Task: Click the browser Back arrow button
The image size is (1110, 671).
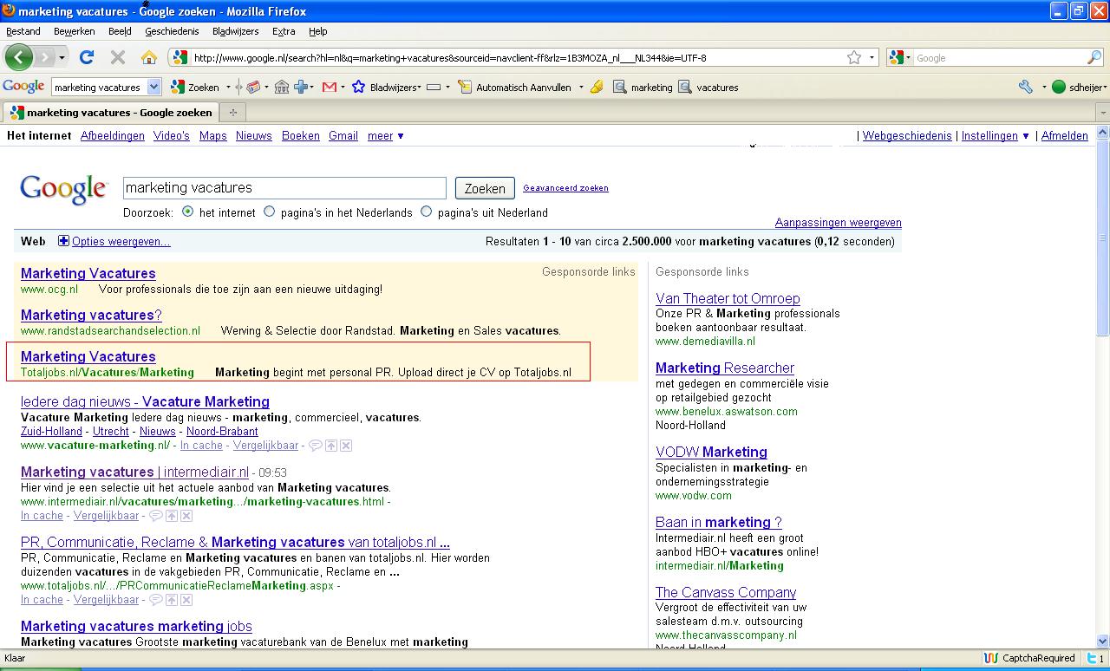Action: point(19,58)
